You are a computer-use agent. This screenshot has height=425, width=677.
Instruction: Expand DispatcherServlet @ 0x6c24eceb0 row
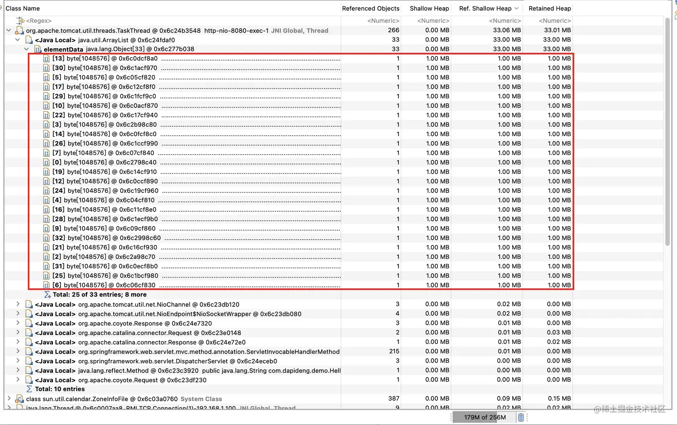point(17,361)
